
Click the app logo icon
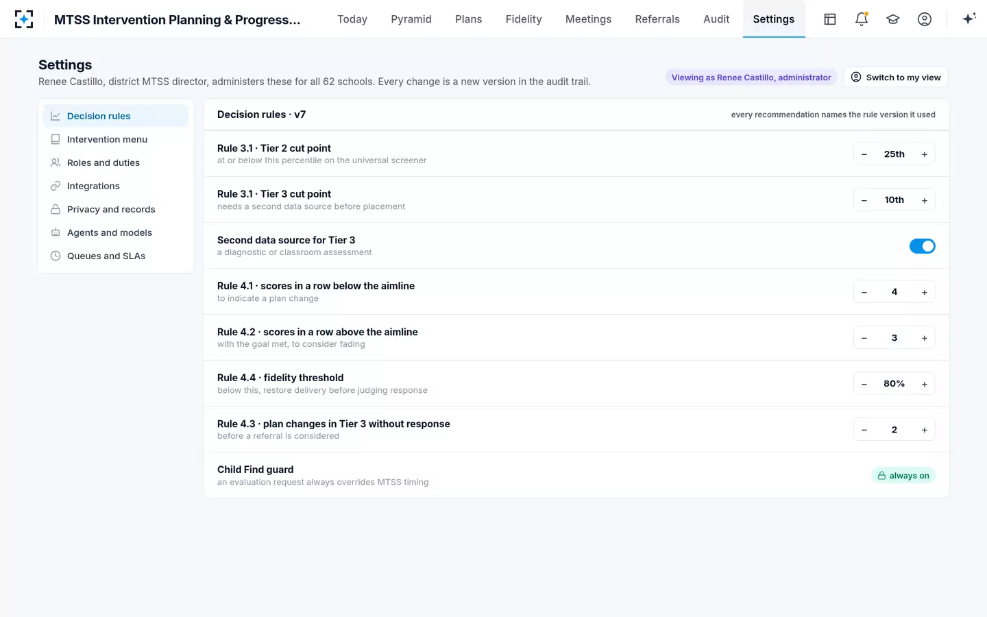coord(24,19)
